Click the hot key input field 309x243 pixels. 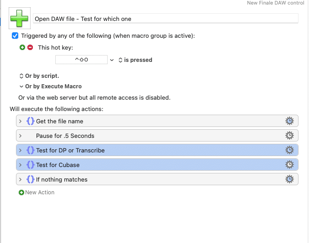[81, 60]
